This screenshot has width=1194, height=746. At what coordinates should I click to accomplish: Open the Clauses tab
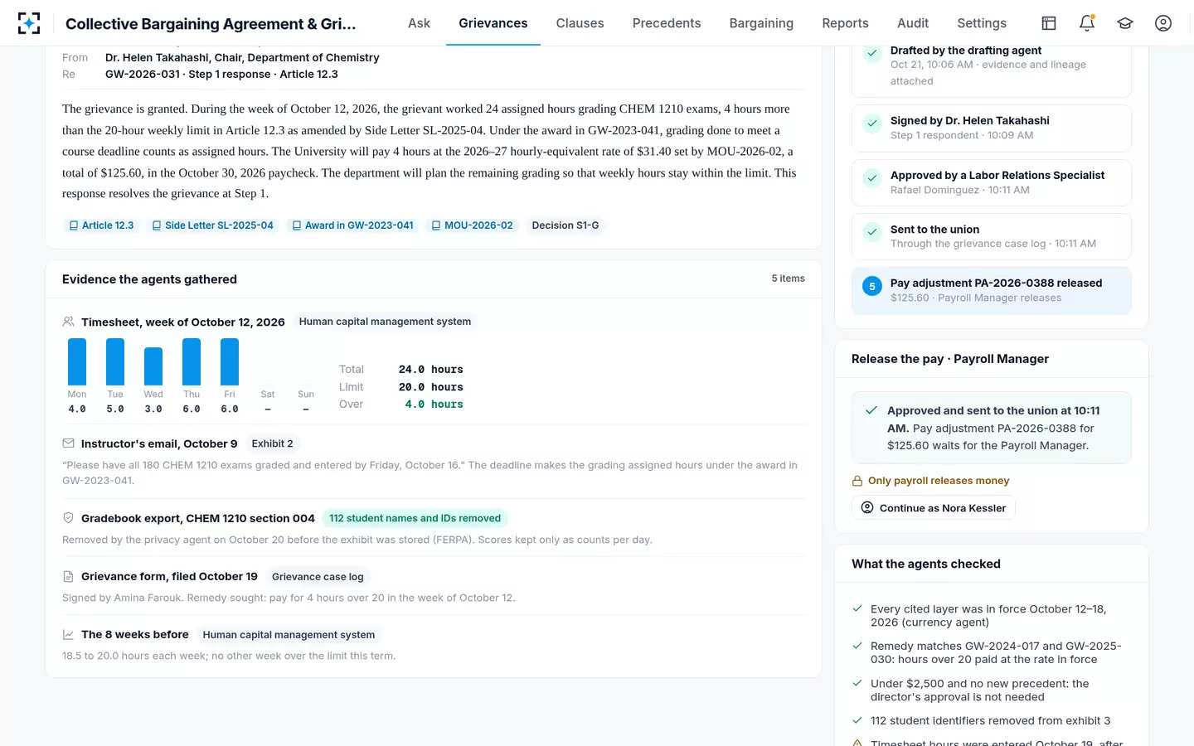(x=580, y=23)
